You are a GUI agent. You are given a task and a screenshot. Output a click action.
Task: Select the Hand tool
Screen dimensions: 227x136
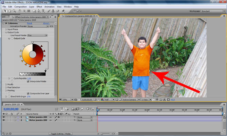(9, 11)
